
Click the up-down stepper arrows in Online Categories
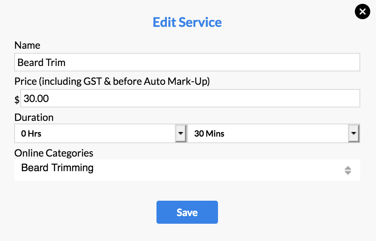point(348,170)
